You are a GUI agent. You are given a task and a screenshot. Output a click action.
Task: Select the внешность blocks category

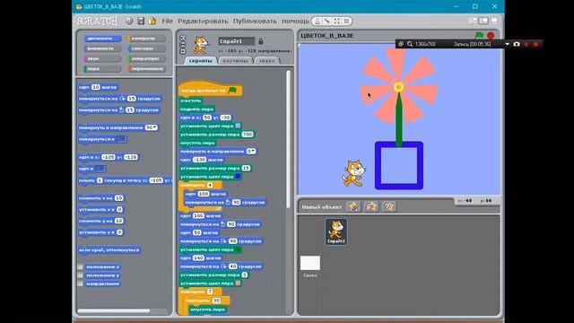pos(102,48)
